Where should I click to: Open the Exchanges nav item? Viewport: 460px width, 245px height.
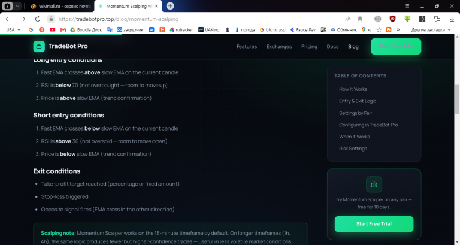pyautogui.click(x=279, y=46)
